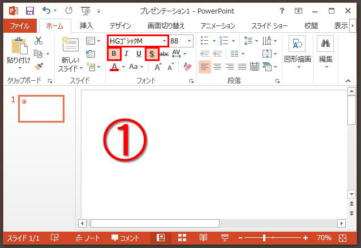361x248 pixels.
Task: Toggle Strikethrough abc button
Action: [x=164, y=54]
